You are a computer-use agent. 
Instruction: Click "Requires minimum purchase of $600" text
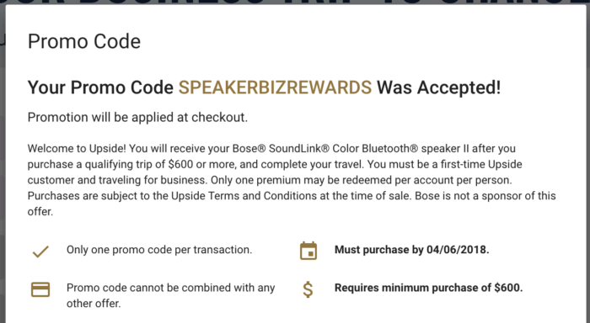coord(428,288)
